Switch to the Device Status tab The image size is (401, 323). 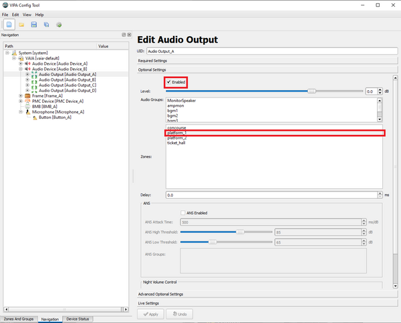[x=76, y=319]
